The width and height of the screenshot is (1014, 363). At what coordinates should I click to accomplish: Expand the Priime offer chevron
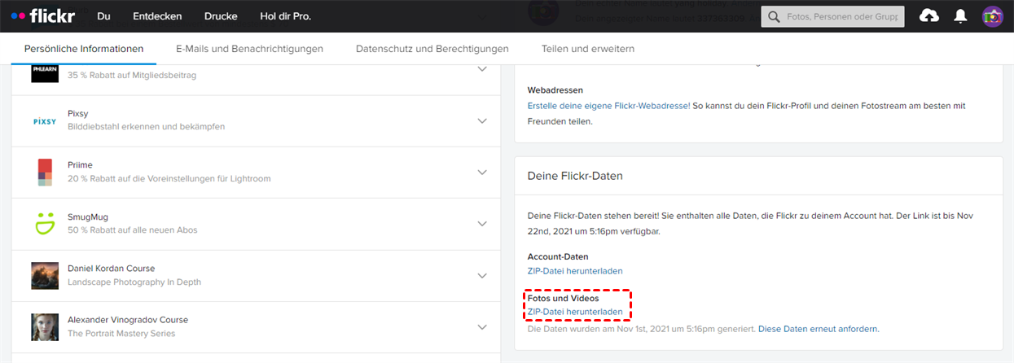coord(482,173)
